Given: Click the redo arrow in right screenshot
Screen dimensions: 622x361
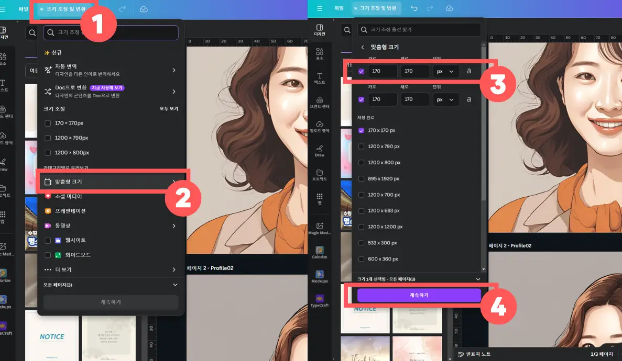Looking at the screenshot, I should 430,8.
